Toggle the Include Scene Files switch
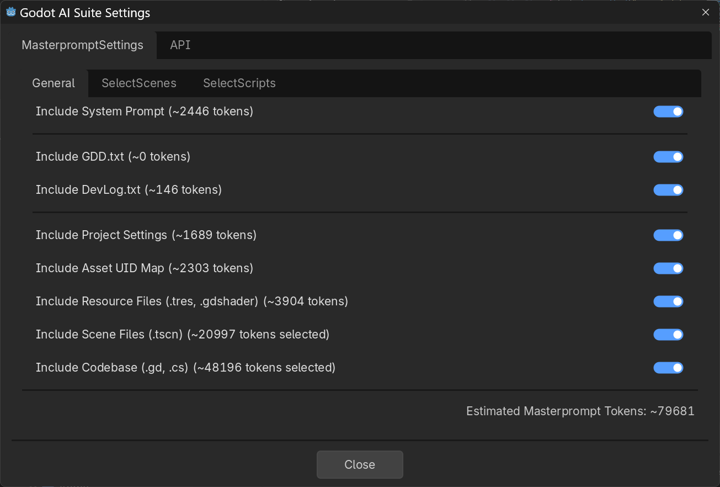Image resolution: width=720 pixels, height=487 pixels. click(668, 335)
